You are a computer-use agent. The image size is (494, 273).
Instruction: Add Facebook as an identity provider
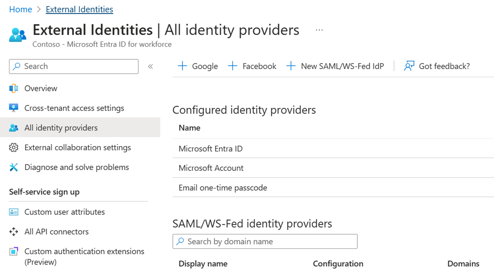coord(252,65)
